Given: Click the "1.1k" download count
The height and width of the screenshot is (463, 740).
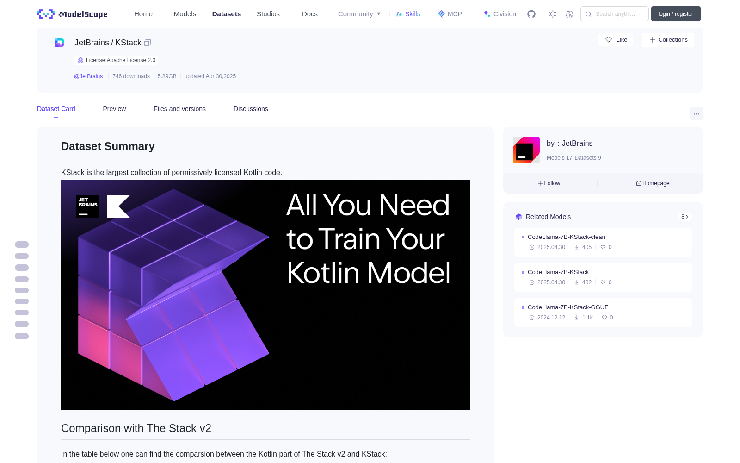Looking at the screenshot, I should pyautogui.click(x=587, y=318).
